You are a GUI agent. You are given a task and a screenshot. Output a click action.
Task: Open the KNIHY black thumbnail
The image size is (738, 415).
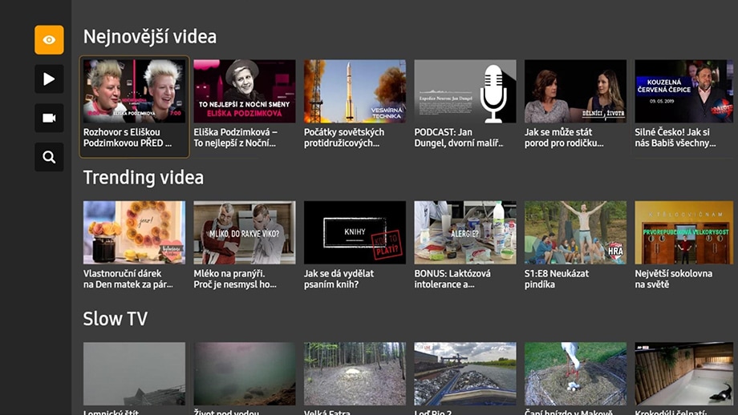coord(355,232)
